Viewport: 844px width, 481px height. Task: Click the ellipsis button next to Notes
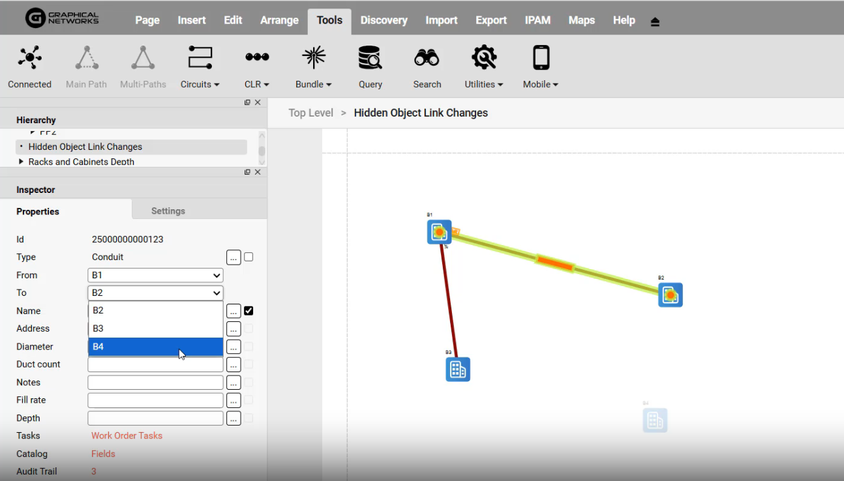234,383
